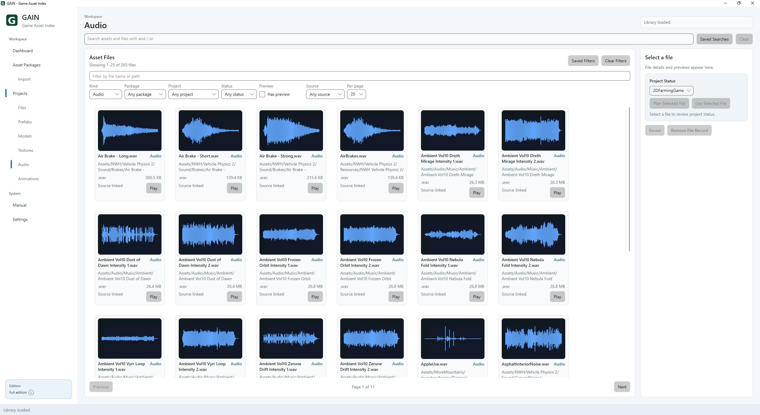Click the Remove File Record button

point(689,130)
